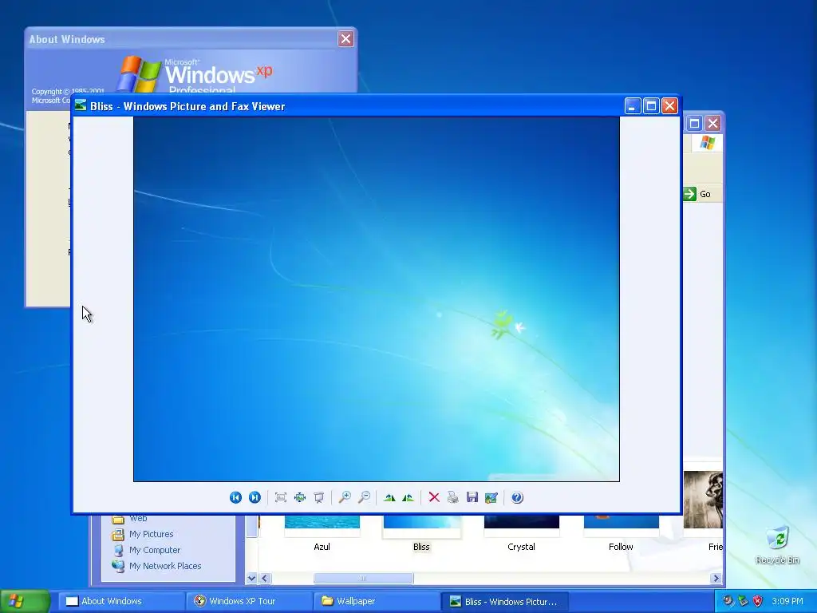Click the Windows flag logo in Wallpaper window

[707, 142]
